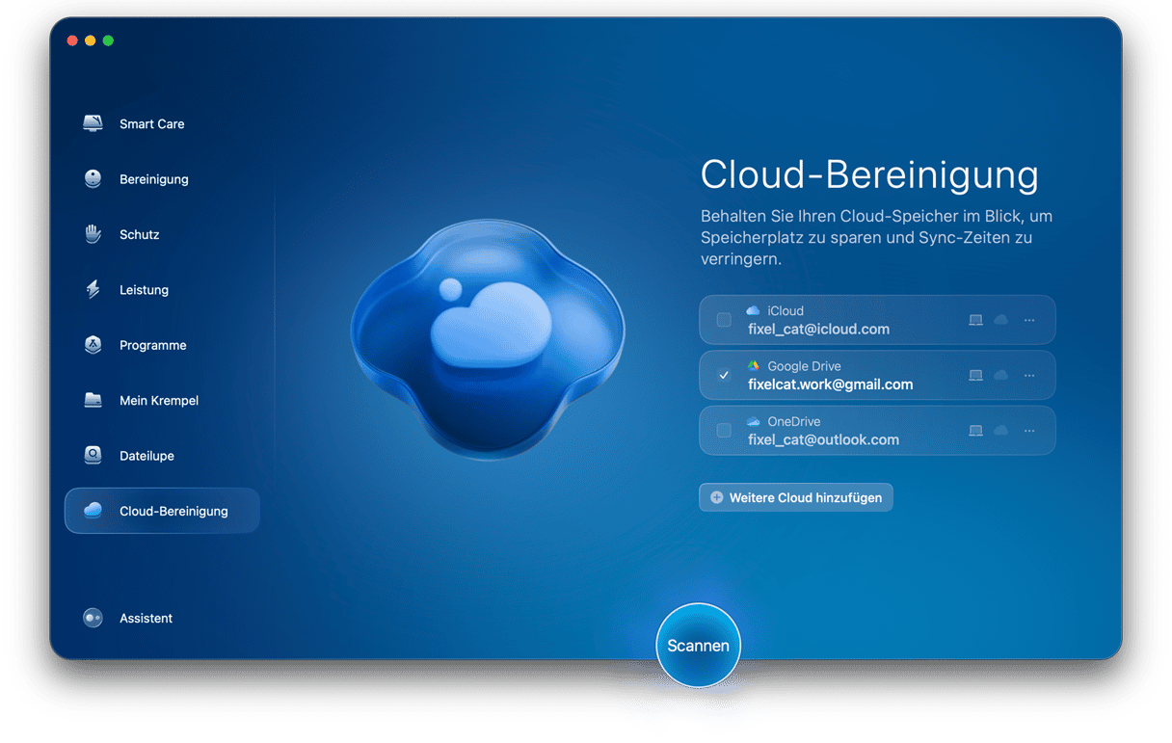
Task: Enable the iCloud account checkbox
Action: click(724, 320)
